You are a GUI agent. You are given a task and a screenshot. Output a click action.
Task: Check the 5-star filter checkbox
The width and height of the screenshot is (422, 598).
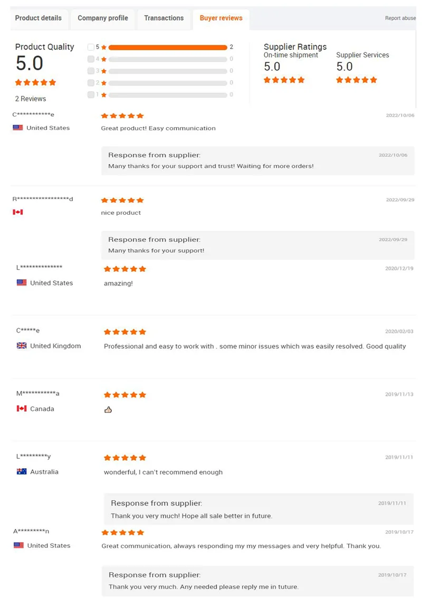click(x=91, y=47)
